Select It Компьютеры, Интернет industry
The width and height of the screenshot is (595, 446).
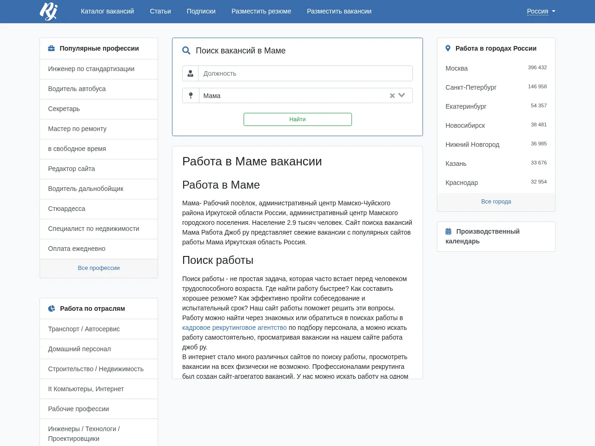coord(99,389)
